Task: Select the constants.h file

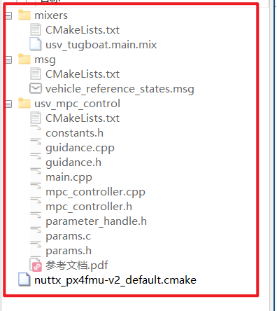Action: (74, 133)
